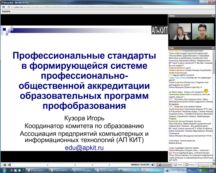The width and height of the screenshot is (216, 173).
Task: Click the 'Еще раз всех приветствуем!' chat message
Action: (x=189, y=107)
